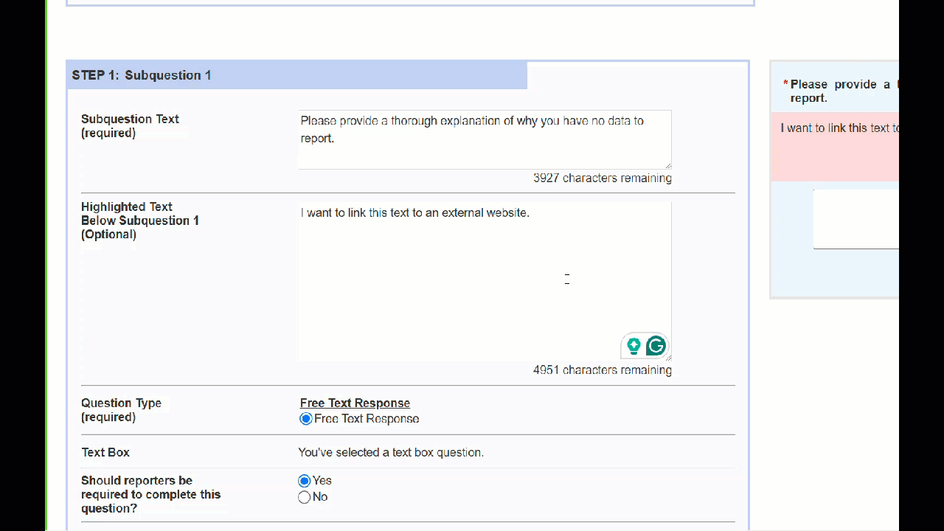Click "You've selected a text box question" text
Viewport: 944px width, 531px height.
(391, 452)
